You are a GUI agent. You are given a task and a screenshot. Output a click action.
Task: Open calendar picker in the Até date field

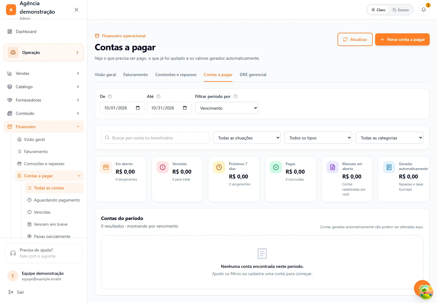click(185, 108)
